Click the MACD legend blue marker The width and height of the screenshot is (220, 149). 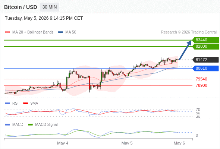tap(7, 125)
